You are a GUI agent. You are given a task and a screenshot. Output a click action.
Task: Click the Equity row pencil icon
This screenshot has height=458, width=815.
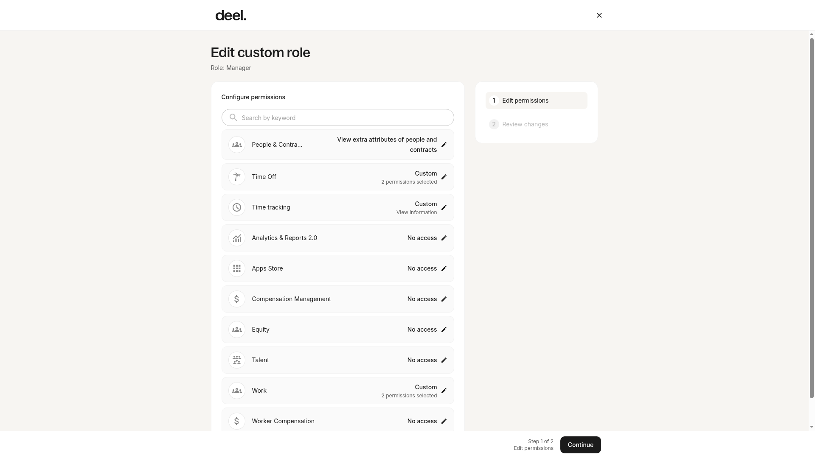pos(444,330)
